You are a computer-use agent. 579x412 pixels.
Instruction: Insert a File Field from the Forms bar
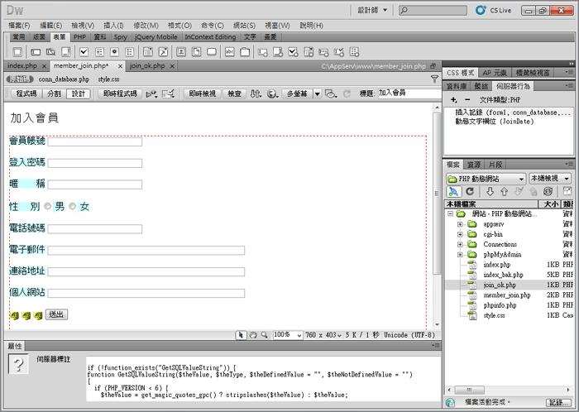(197, 52)
